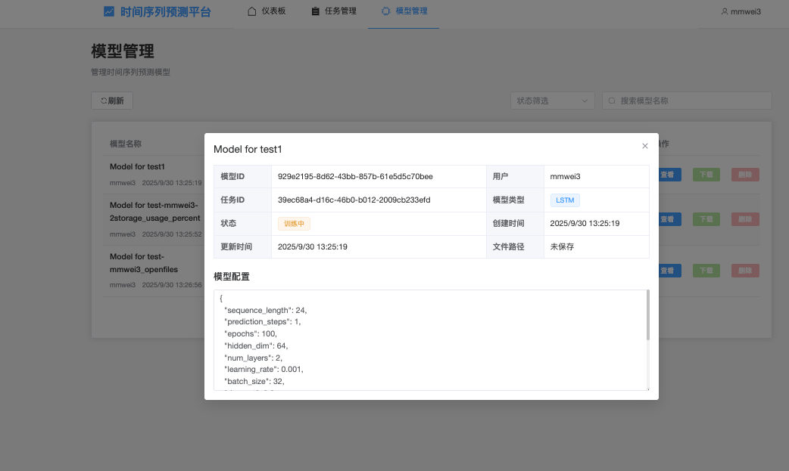Click the 训练中 status tag
This screenshot has width=789, height=471.
294,224
